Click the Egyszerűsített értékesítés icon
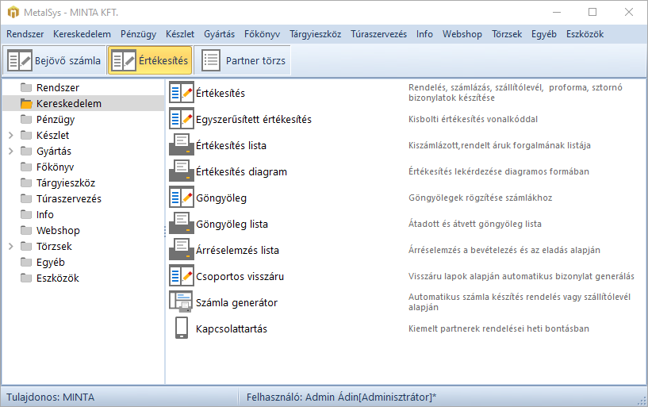 (181, 119)
